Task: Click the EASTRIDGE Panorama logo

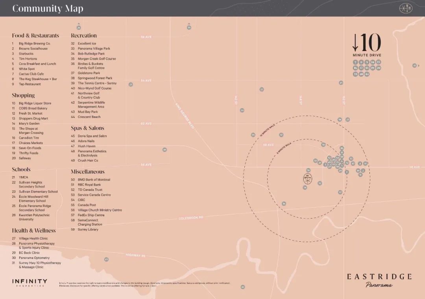Action: 379,280
